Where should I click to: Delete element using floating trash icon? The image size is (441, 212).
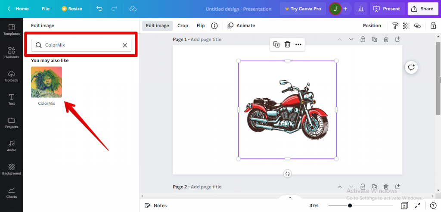point(287,44)
